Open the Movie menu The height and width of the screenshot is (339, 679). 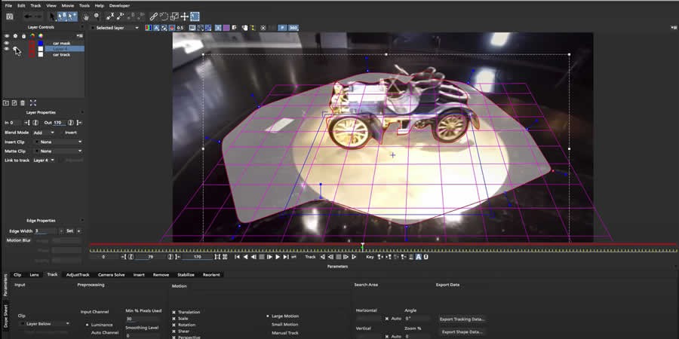pos(67,5)
